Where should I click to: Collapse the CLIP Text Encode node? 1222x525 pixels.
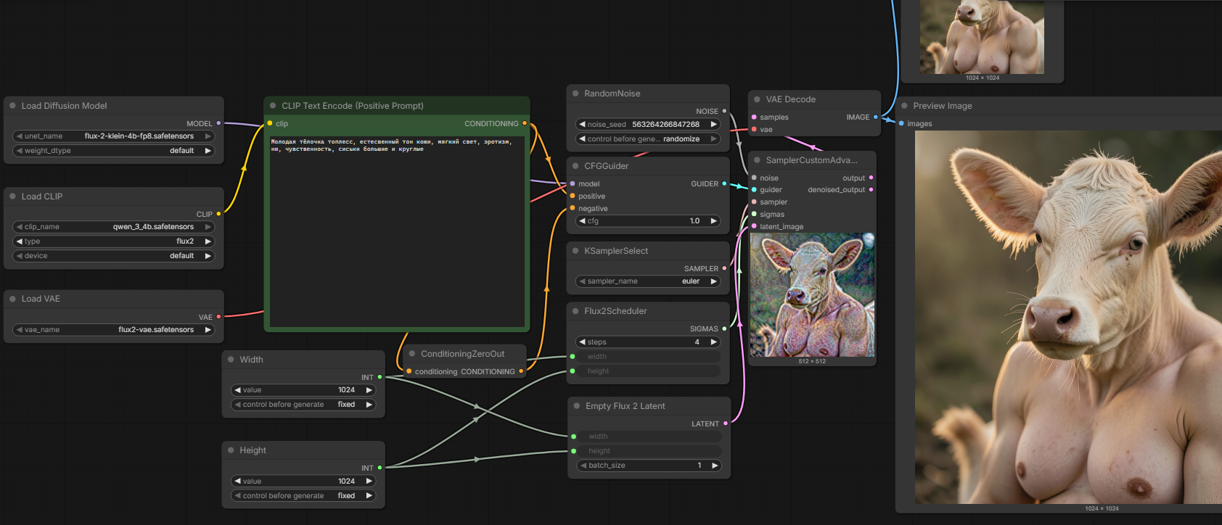[x=273, y=105]
